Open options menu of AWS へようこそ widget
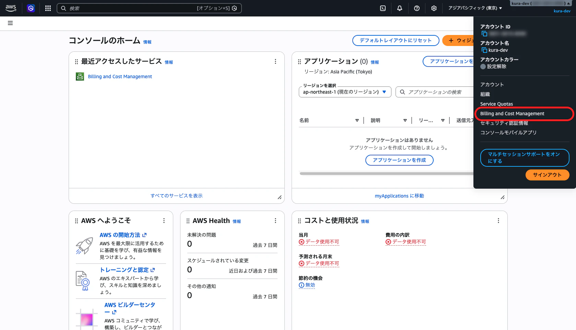 click(164, 221)
